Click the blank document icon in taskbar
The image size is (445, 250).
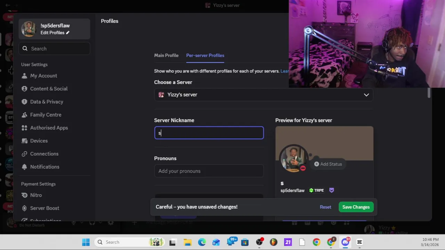click(x=302, y=242)
